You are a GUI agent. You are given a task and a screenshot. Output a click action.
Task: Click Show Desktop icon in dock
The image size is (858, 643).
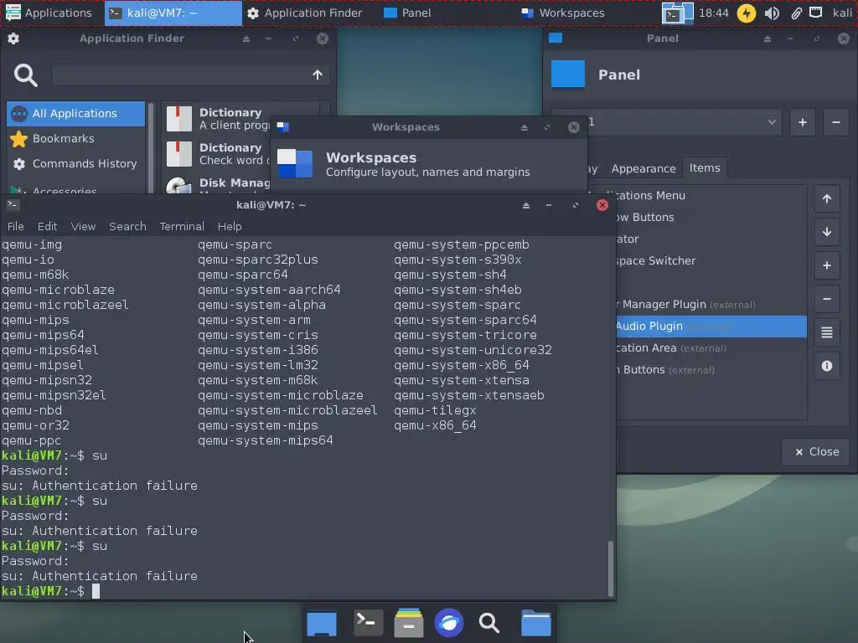(x=321, y=623)
